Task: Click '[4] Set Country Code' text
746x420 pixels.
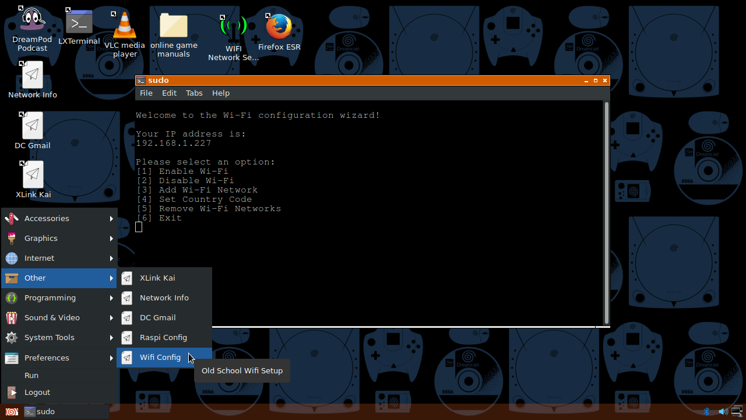Action: pyautogui.click(x=194, y=199)
